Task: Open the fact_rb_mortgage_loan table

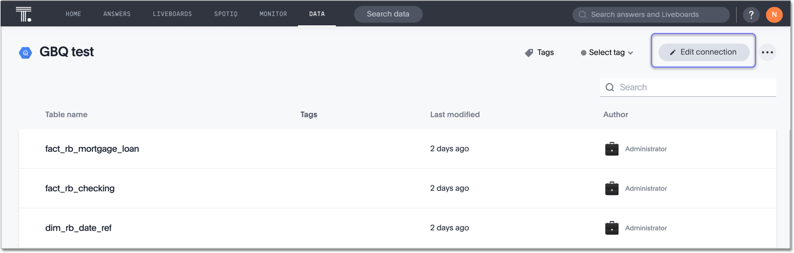Action: coord(92,149)
